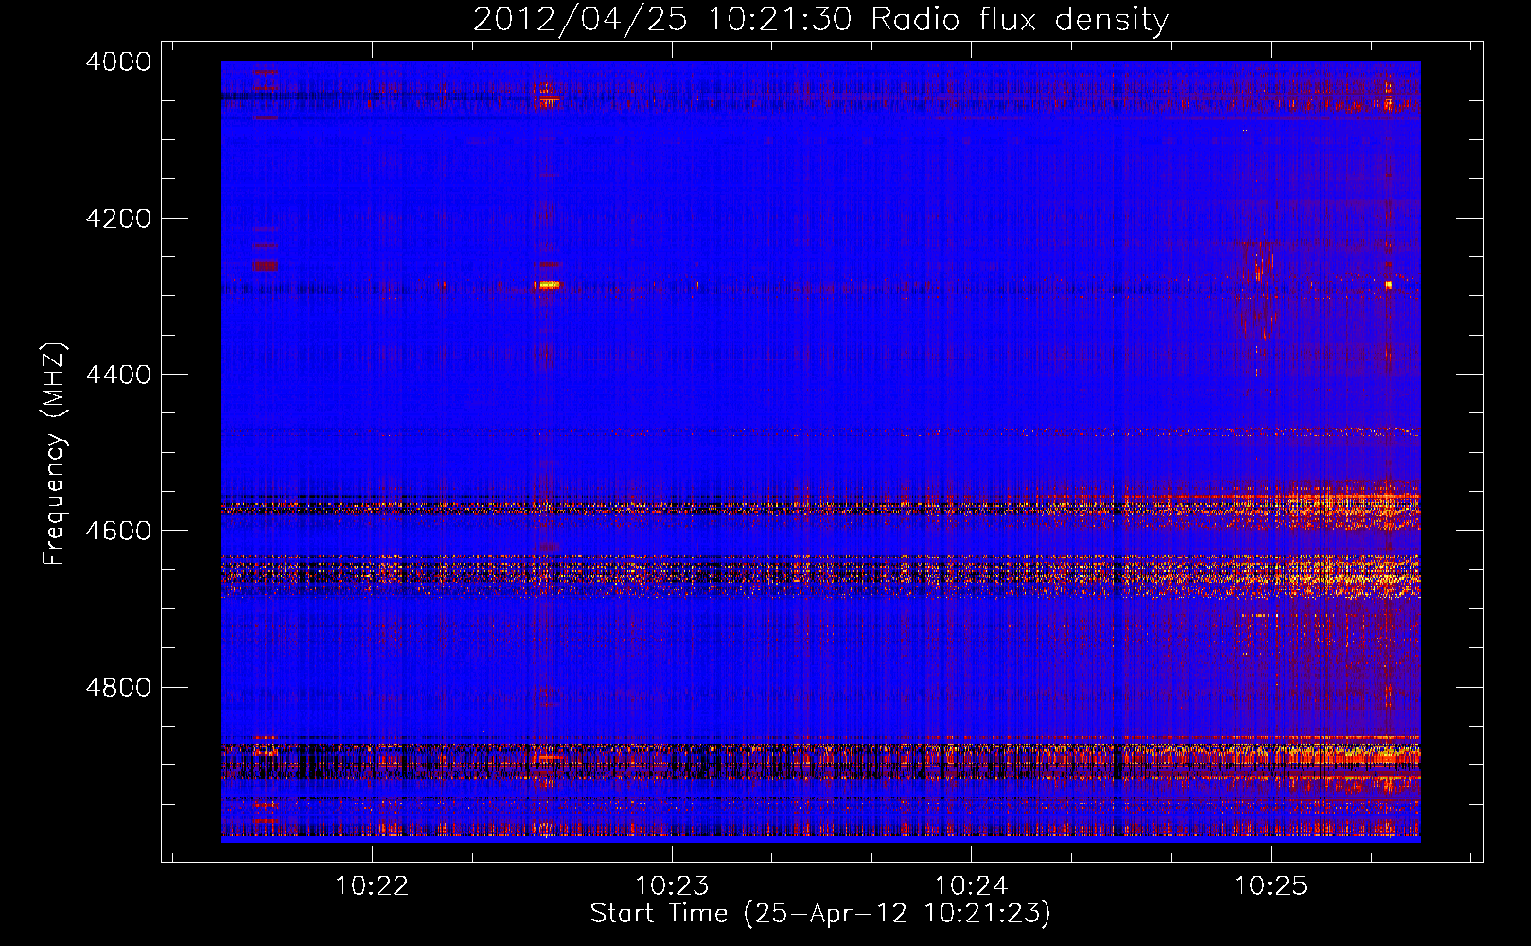Click the 'Start Time (25-Apr-12 10:21:23)' axis title
This screenshot has height=946, width=1531.
pos(820,914)
